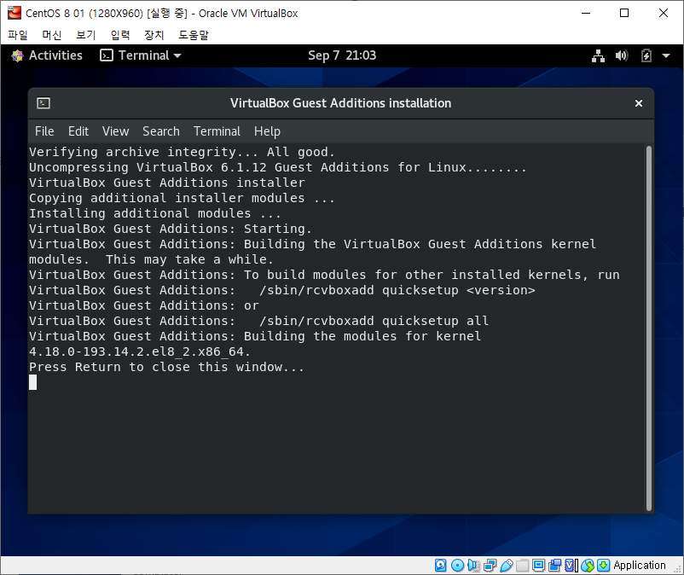Click the VirtualBox window title icon
The width and height of the screenshot is (684, 575).
[x=14, y=13]
